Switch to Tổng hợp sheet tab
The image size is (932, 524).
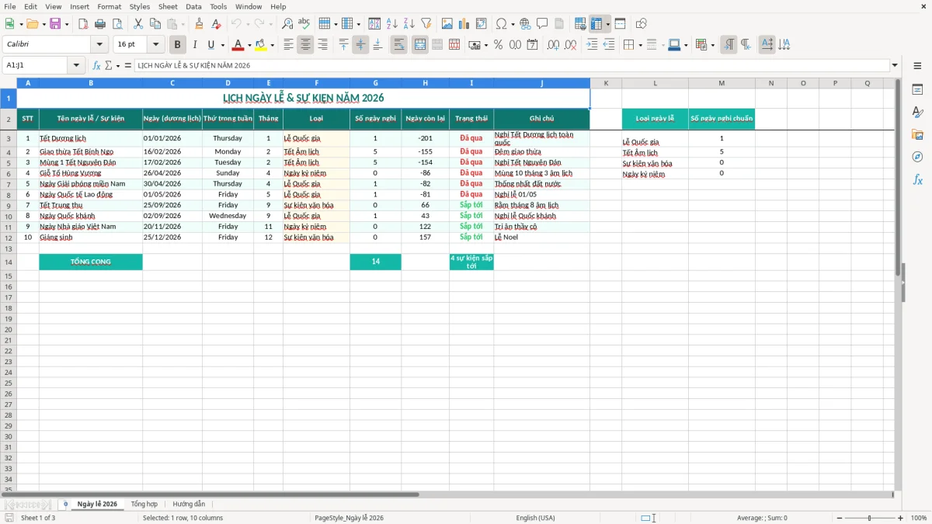[x=144, y=504]
